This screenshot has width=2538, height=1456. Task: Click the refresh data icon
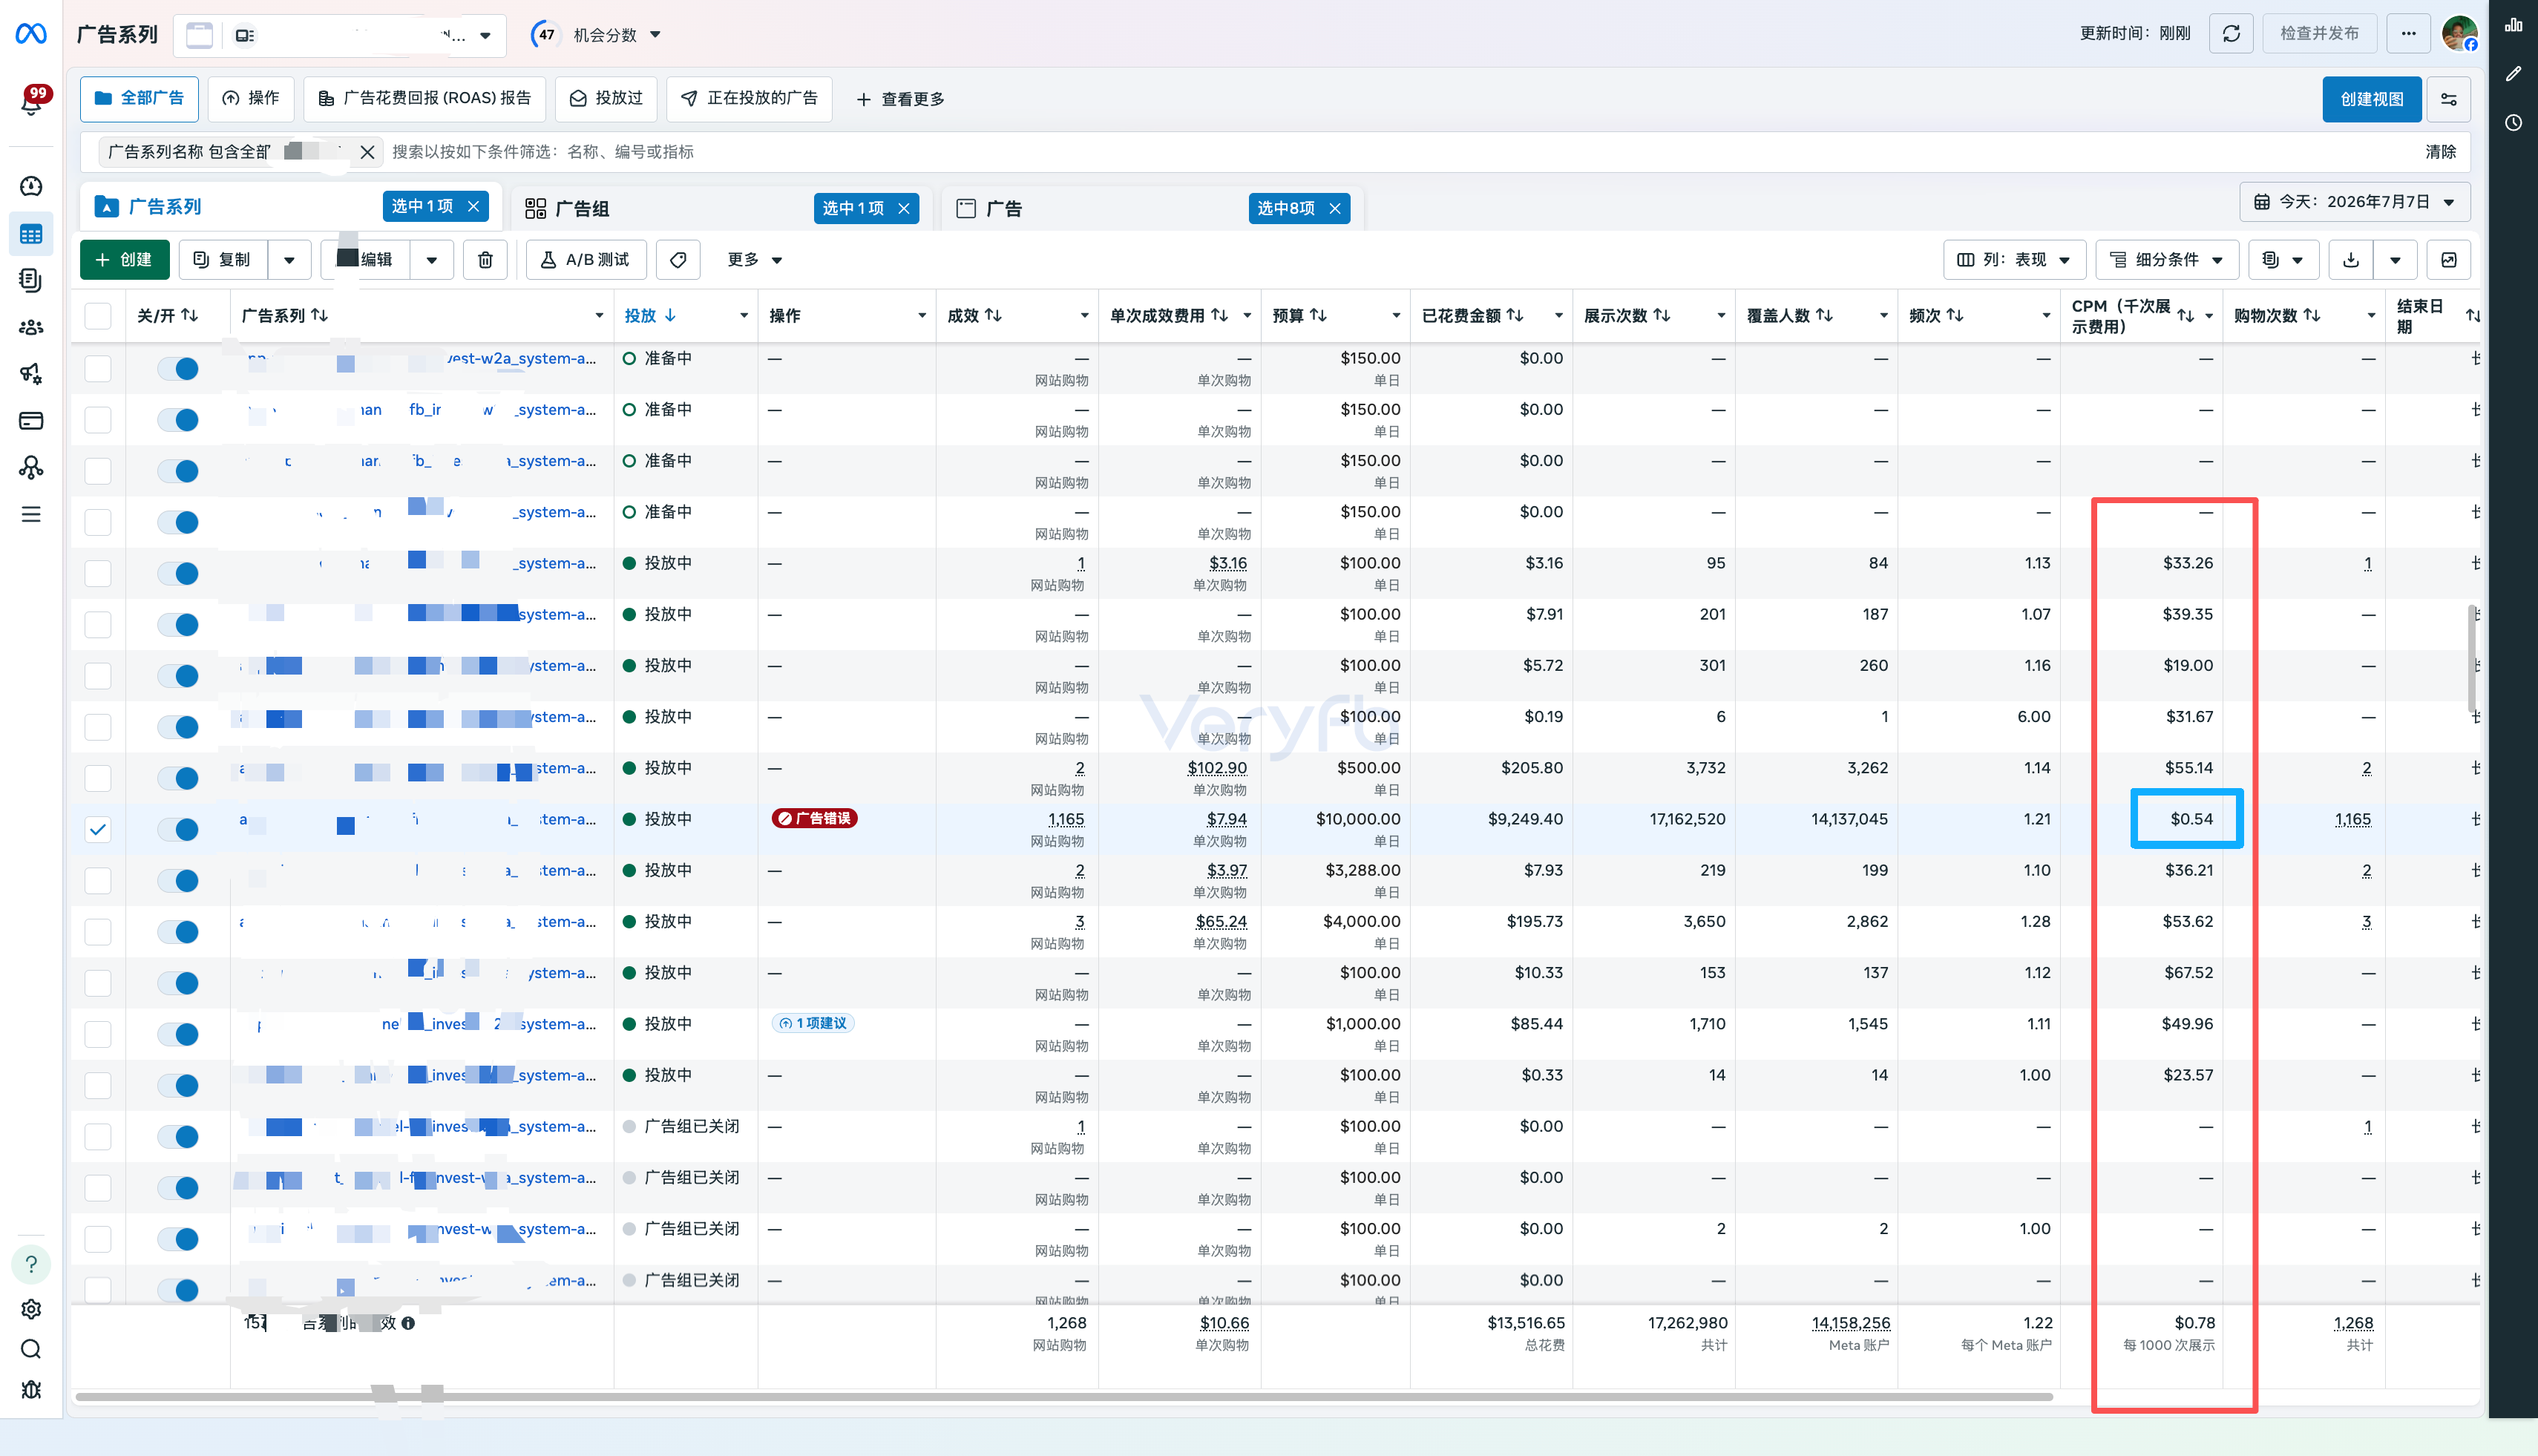(2231, 34)
